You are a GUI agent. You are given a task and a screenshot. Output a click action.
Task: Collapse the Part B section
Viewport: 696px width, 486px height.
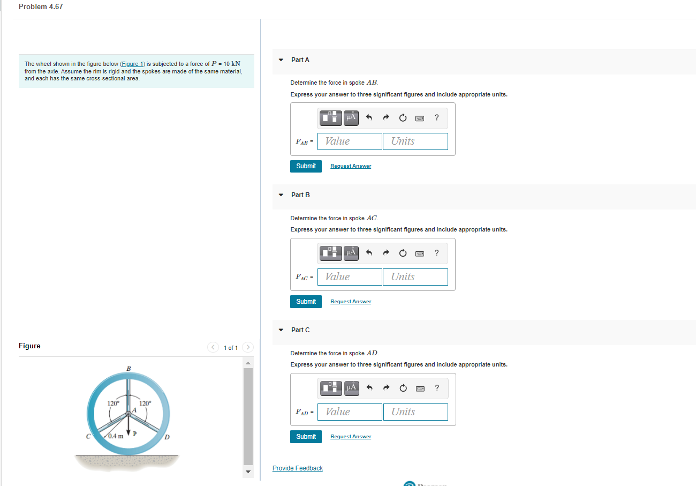[x=281, y=195]
